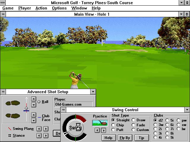Move the ball position down arrow
The height and width of the screenshot is (142, 190).
(34, 105)
